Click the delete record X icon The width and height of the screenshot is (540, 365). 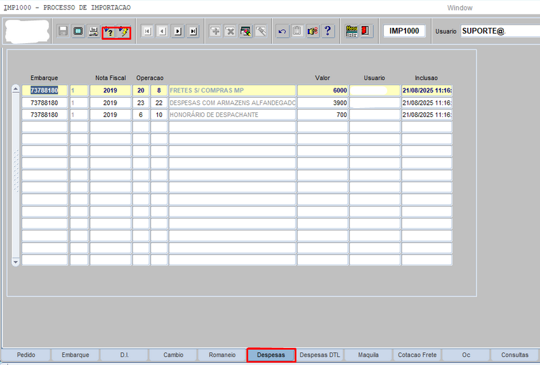point(230,31)
